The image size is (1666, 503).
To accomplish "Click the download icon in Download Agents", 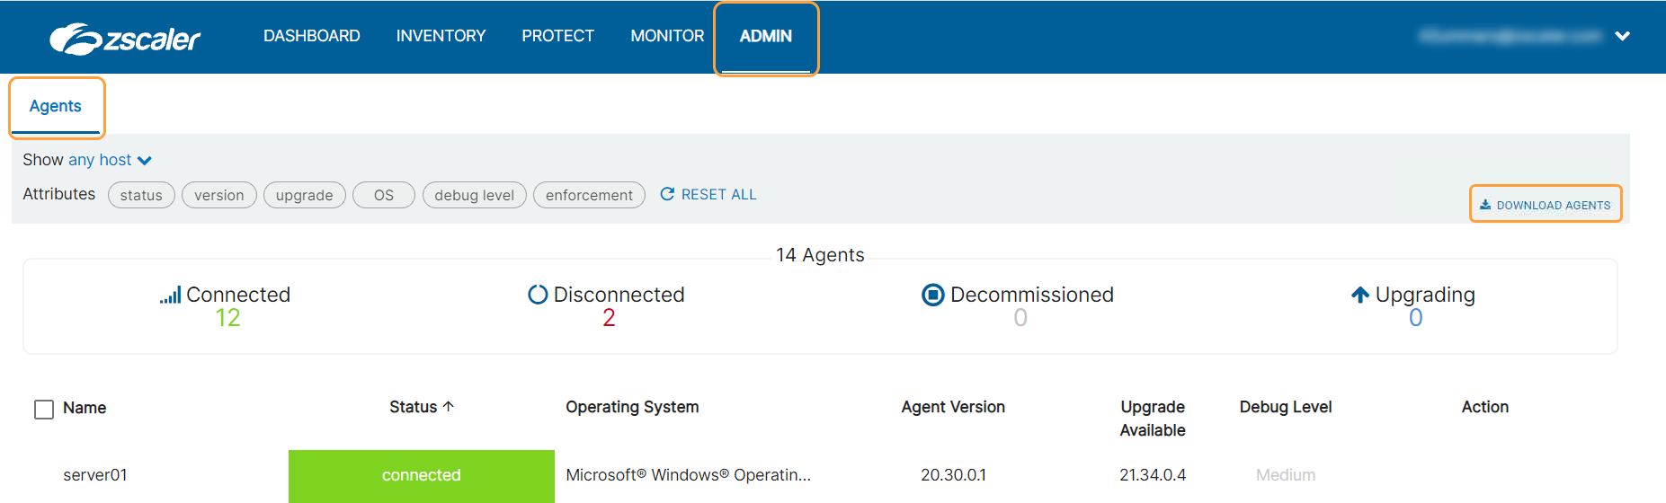I will (x=1485, y=205).
